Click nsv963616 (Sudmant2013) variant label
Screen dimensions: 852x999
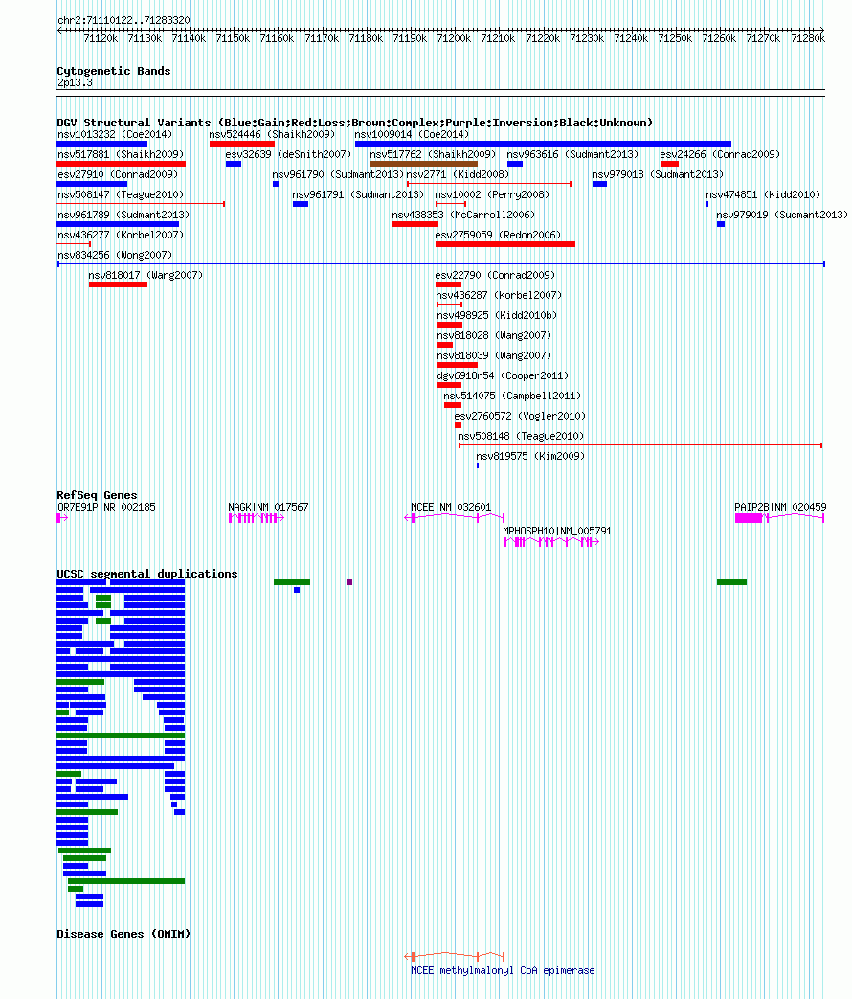[x=572, y=155]
